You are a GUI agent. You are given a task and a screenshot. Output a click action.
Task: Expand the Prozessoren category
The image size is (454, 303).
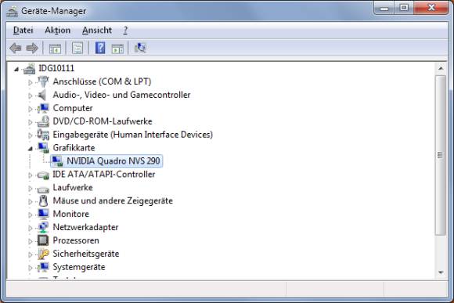(x=30, y=241)
